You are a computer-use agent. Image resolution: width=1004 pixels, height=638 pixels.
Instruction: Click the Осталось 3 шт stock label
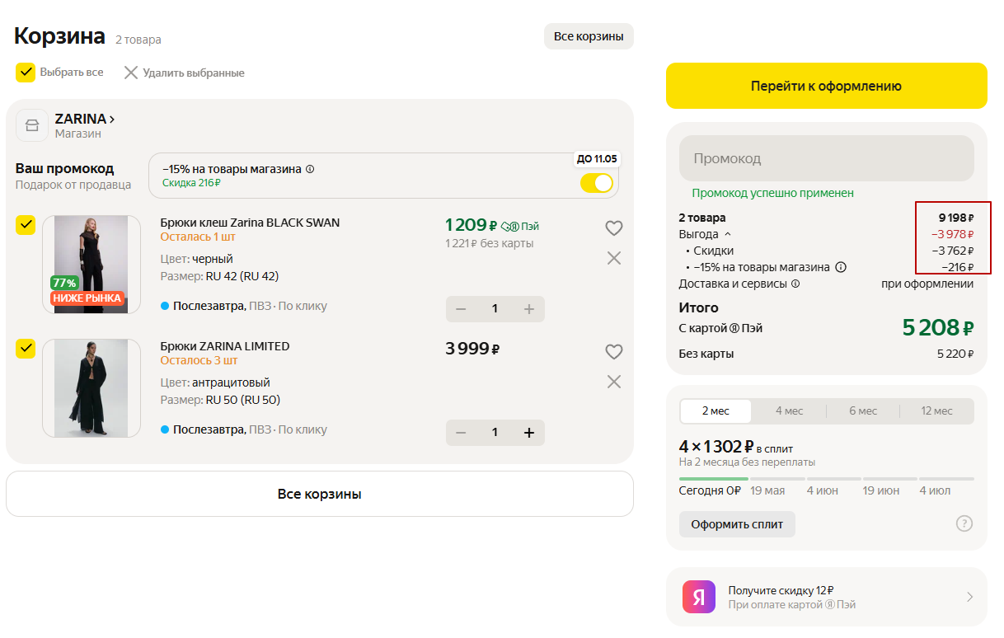click(199, 360)
